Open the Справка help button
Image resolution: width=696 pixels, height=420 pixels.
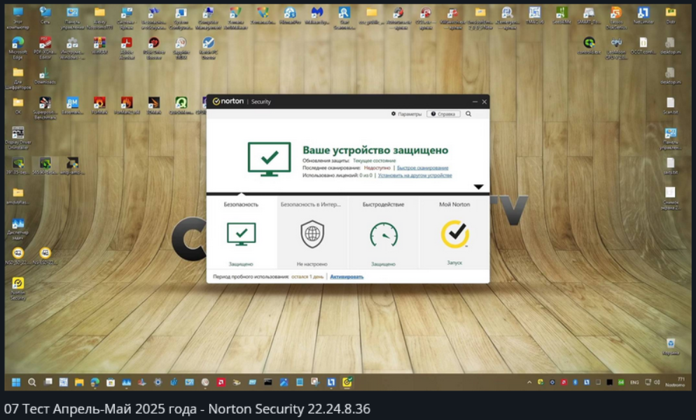[x=443, y=114]
